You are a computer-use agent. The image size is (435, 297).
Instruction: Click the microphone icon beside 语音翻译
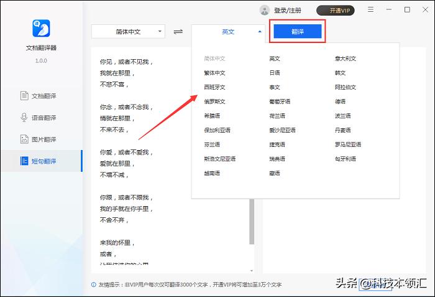point(24,117)
